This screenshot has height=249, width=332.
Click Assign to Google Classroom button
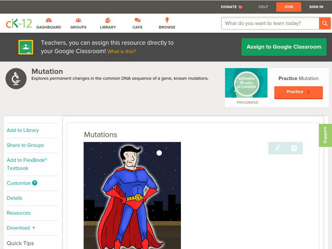pos(284,47)
